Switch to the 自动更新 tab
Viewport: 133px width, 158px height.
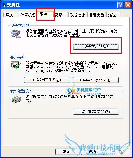tap(96, 15)
